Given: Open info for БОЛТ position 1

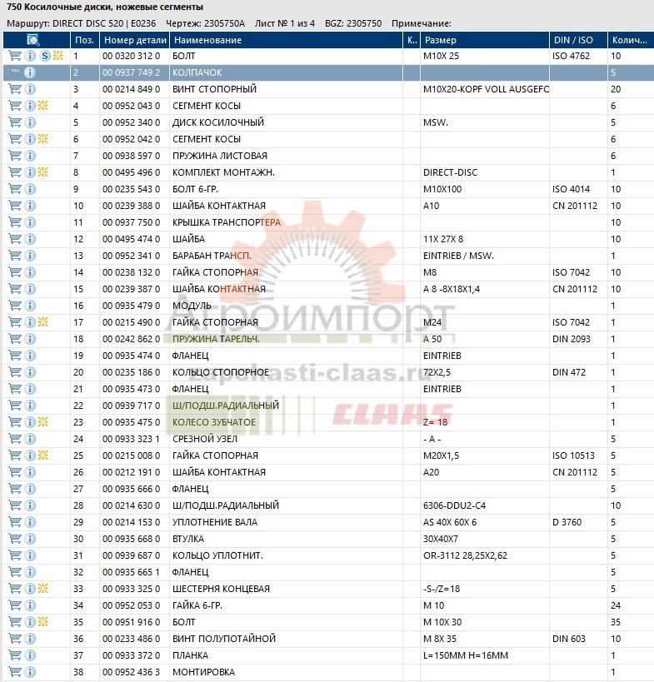Looking at the screenshot, I should coord(30,56).
